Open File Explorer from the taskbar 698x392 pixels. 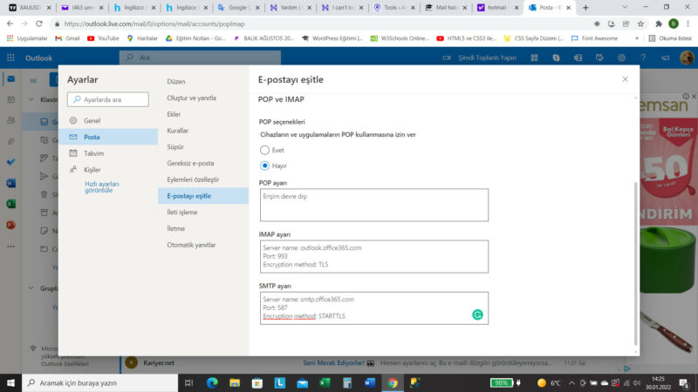[235, 382]
